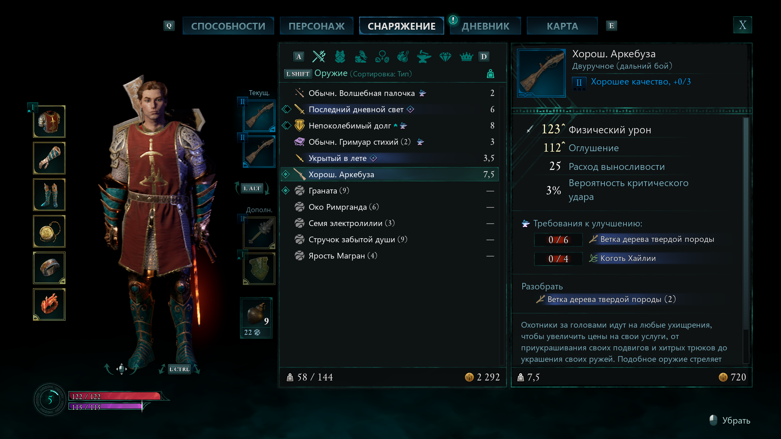Click the ring equipment slot
Image resolution: width=781 pixels, height=439 pixels.
49,268
